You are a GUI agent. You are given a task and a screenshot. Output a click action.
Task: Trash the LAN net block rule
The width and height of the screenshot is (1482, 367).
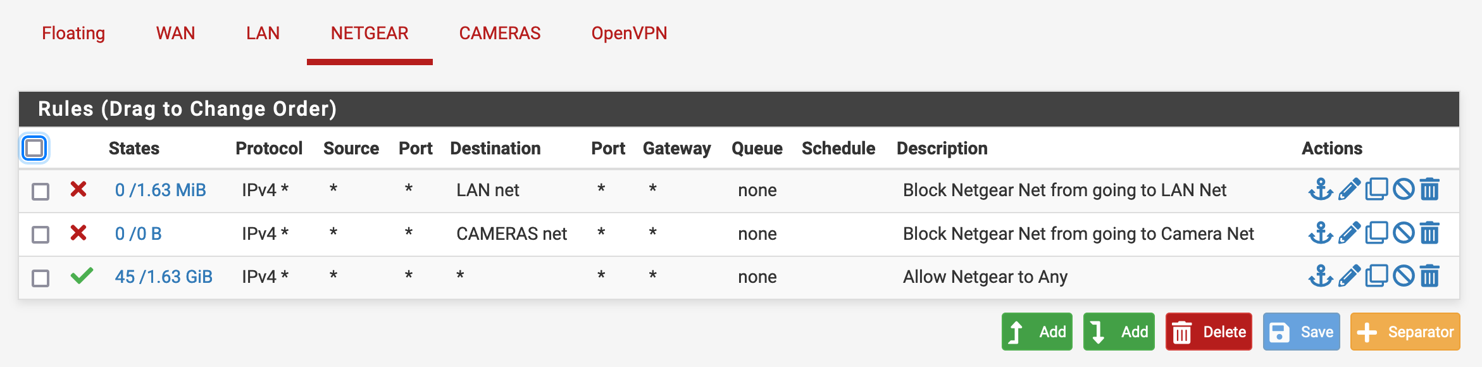pos(1429,190)
